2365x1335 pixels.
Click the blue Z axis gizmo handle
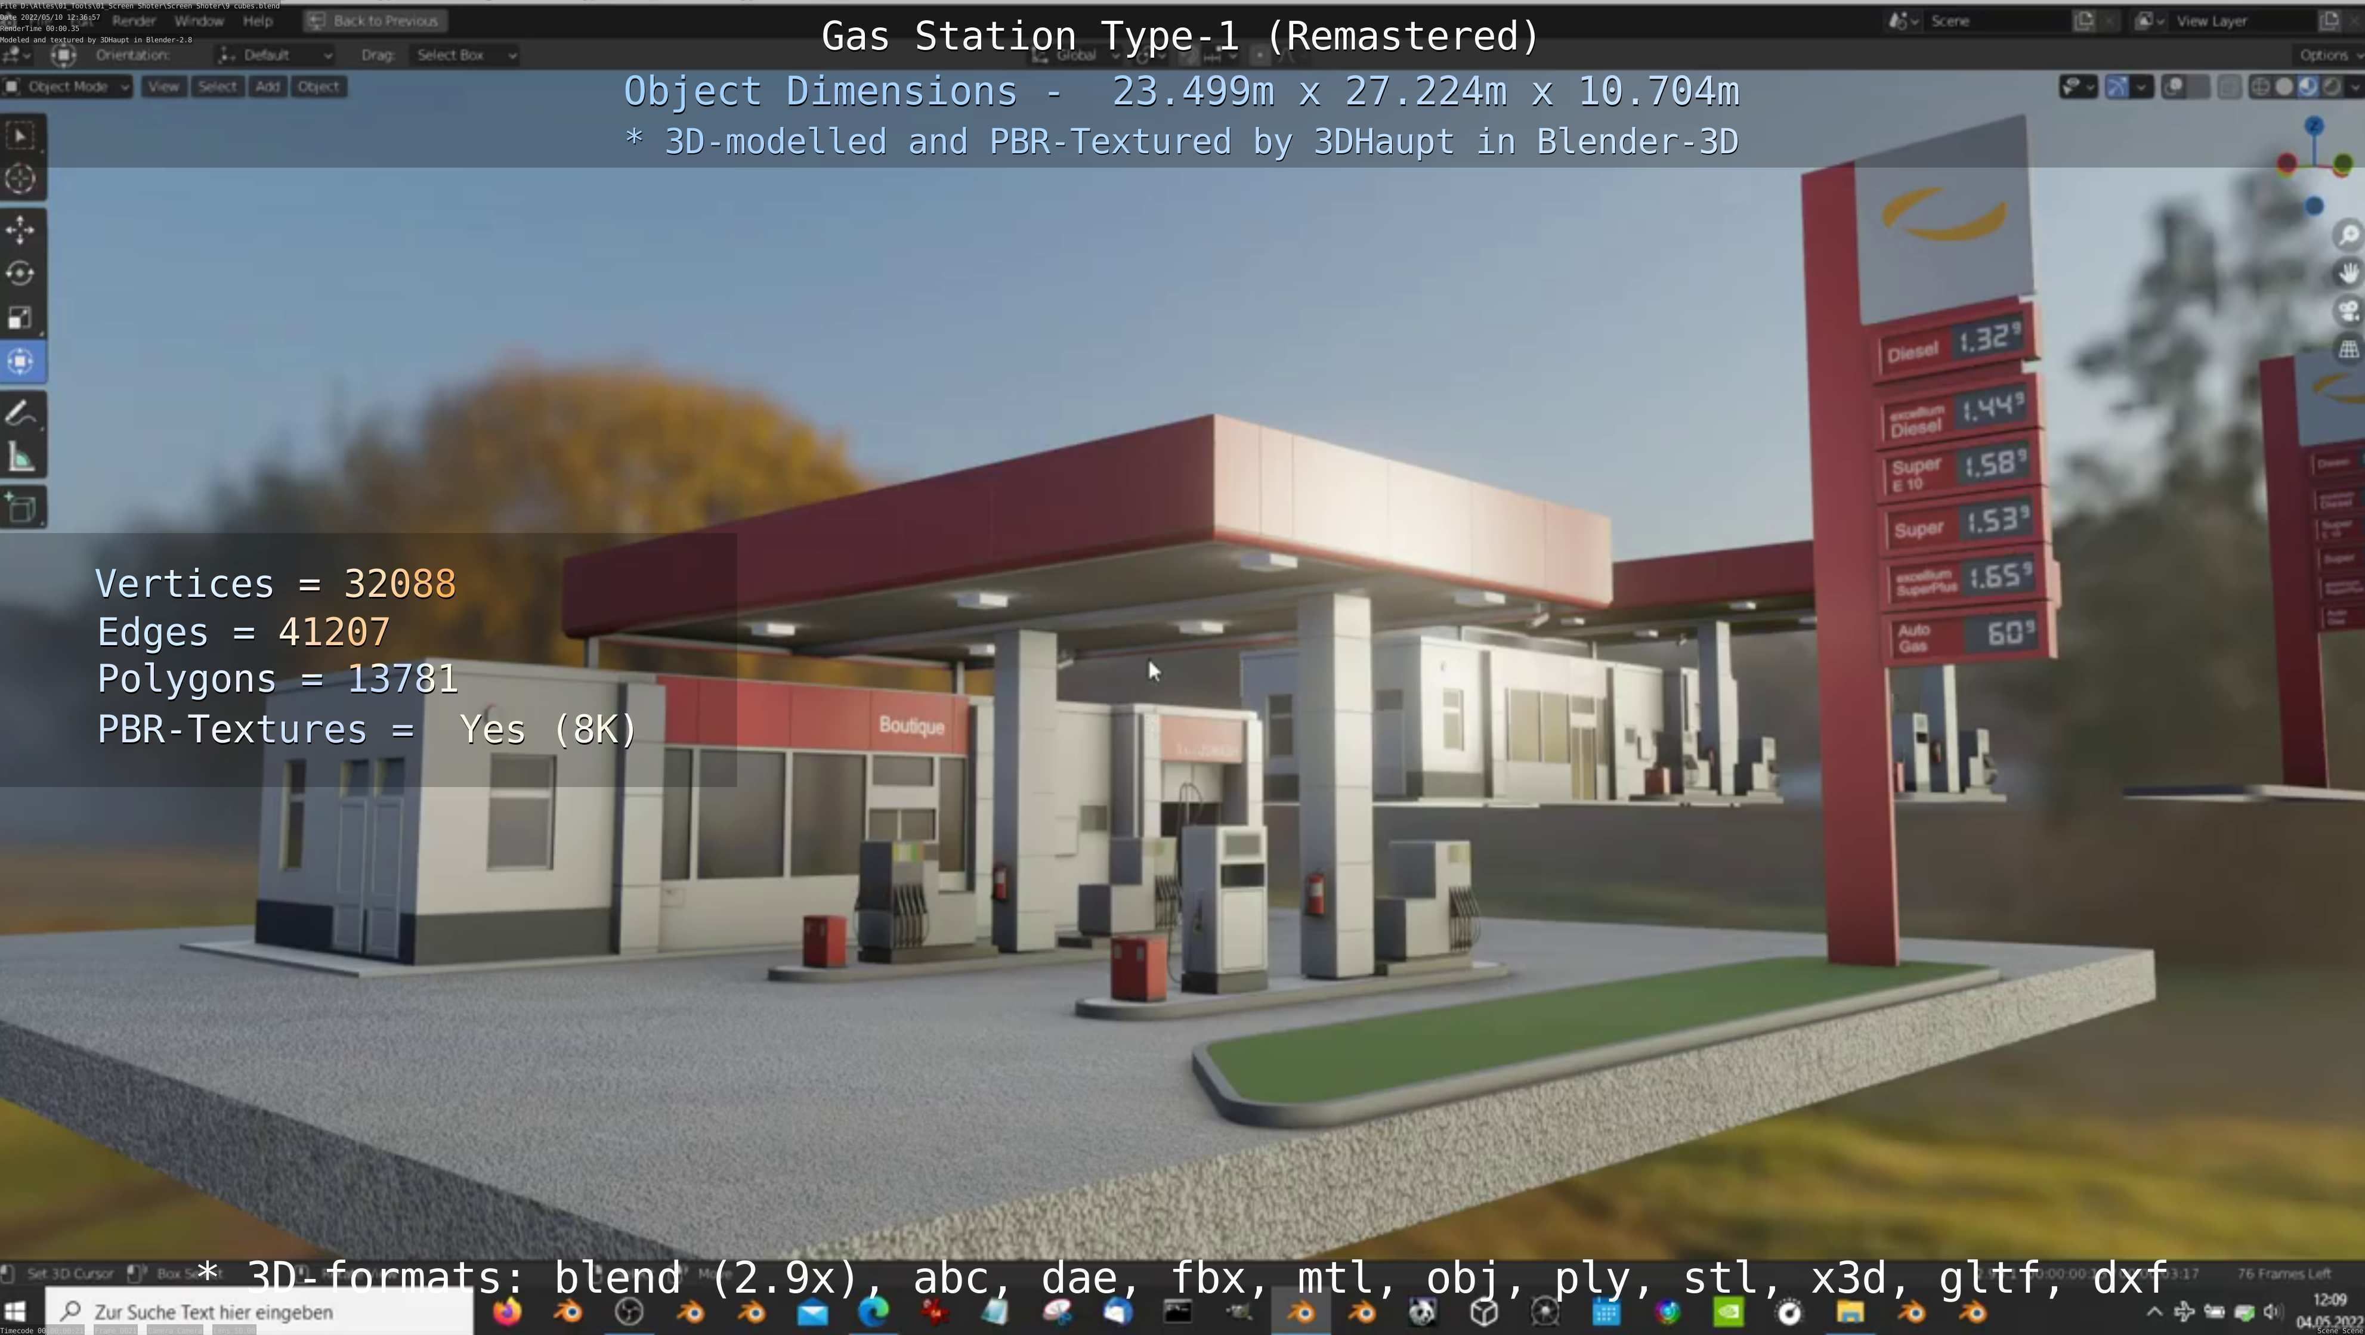click(2314, 126)
